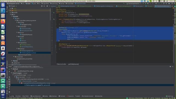The width and height of the screenshot is (176, 99).
Task: Click the rerun icon in Find panel
Action: [x=9, y=69]
